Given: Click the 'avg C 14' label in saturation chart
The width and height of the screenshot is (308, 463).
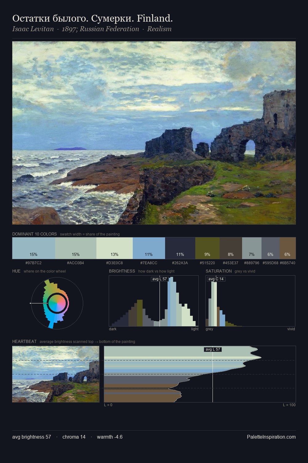Looking at the screenshot, I should (x=216, y=279).
